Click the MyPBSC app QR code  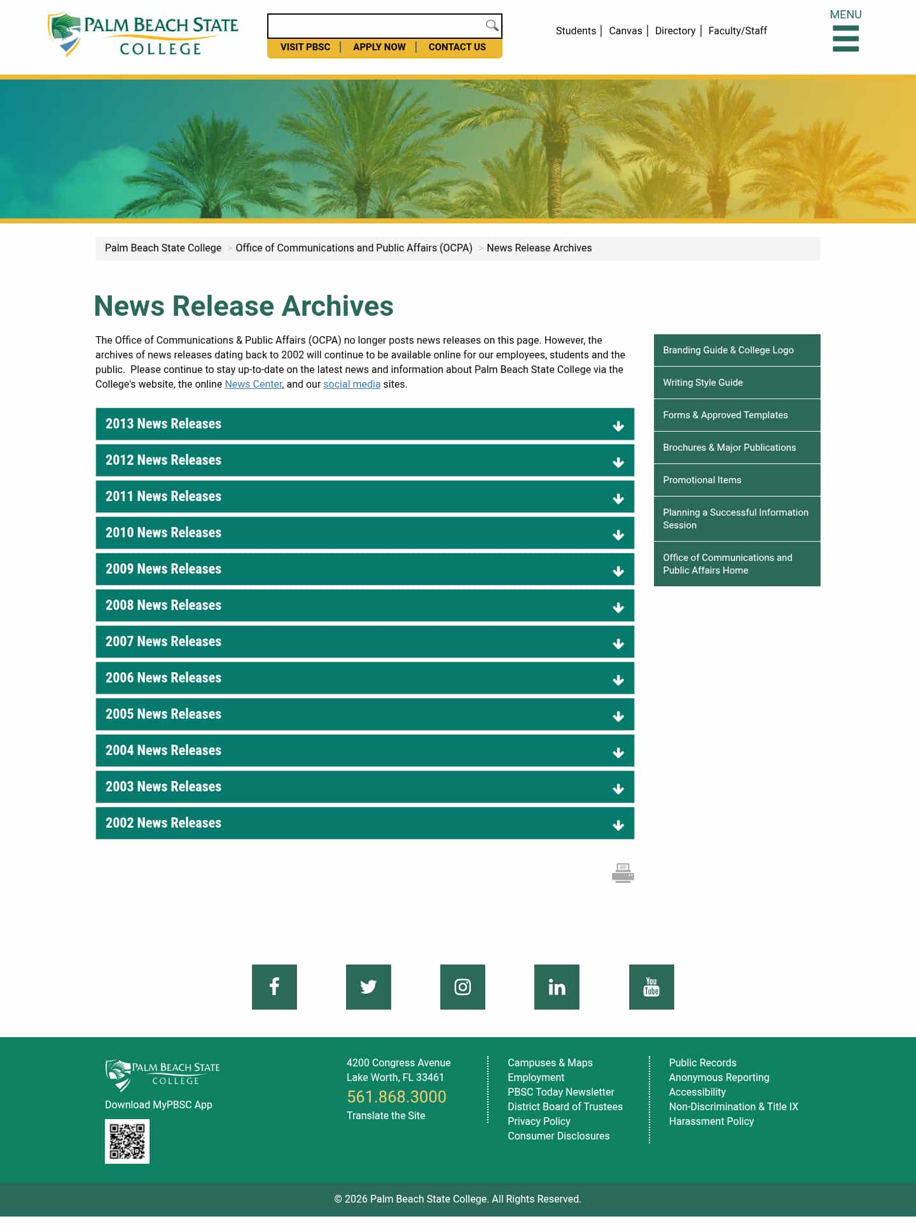[127, 1141]
